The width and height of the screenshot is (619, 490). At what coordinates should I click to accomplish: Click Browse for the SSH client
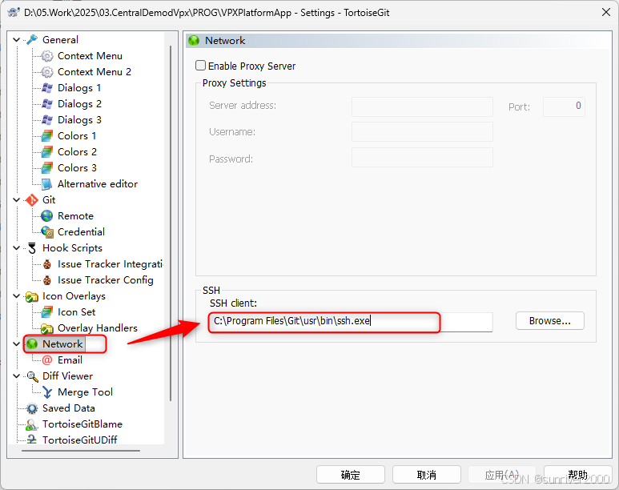click(550, 321)
